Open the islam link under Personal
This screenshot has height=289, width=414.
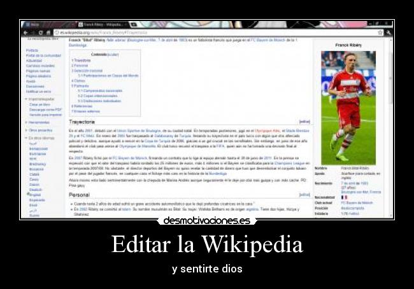pos(126,209)
